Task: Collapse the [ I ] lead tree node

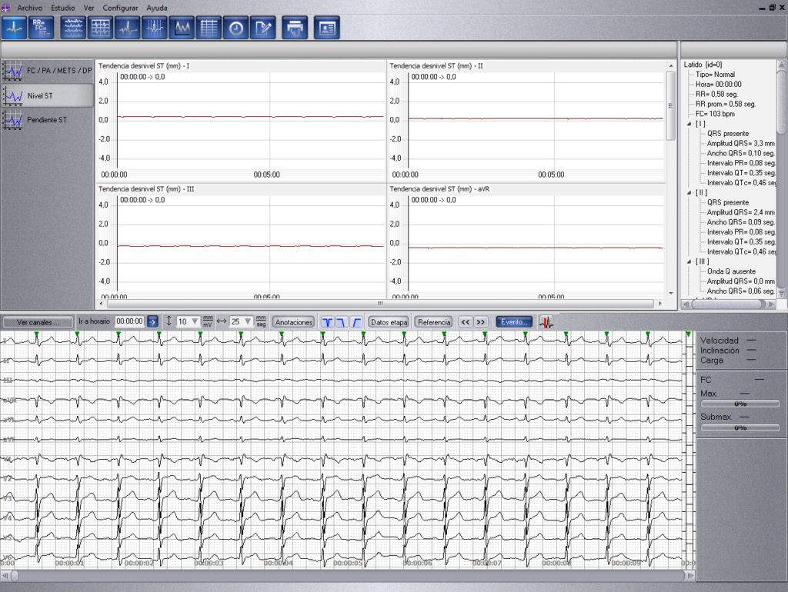Action: click(690, 124)
